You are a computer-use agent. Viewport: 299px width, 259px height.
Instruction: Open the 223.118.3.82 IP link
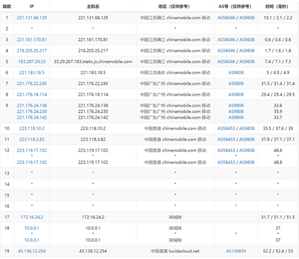tap(32, 140)
